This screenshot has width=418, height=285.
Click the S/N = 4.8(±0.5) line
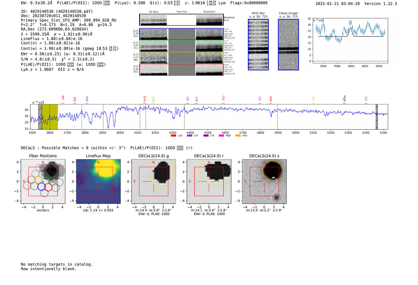pos(58,59)
